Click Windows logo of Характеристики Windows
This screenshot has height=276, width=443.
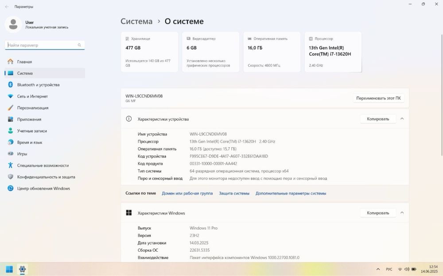tap(129, 213)
